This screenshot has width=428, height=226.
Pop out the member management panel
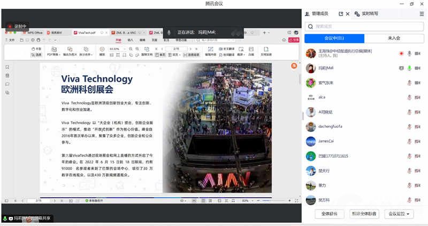340,13
